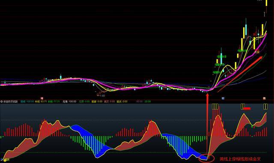Toggle the 长线 77.31 line label
The height and width of the screenshot is (163, 274).
tap(54, 101)
